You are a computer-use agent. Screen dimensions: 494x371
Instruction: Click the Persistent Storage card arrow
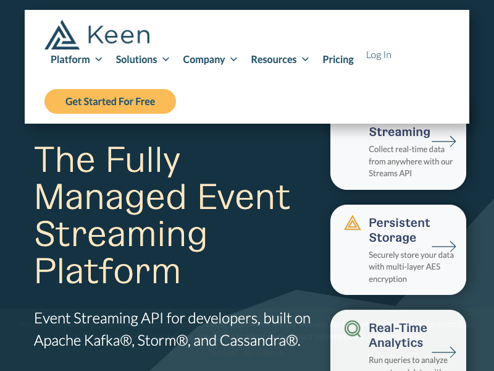[443, 246]
